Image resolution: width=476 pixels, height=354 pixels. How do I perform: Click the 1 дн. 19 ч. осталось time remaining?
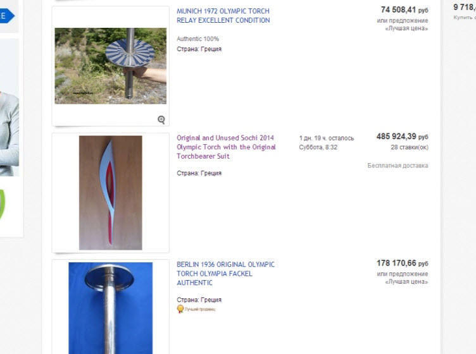click(x=327, y=138)
